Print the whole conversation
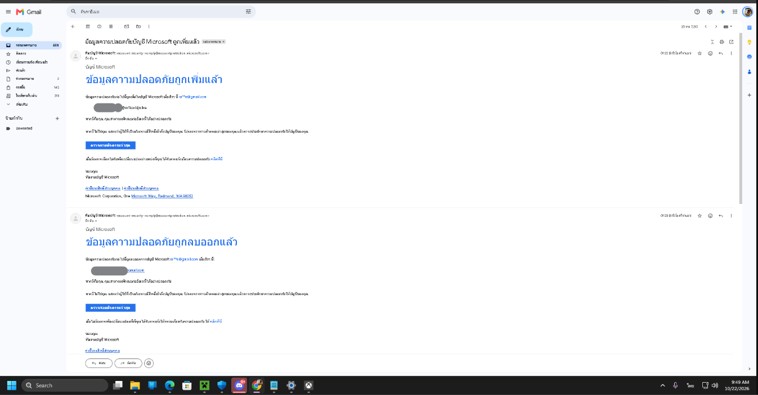Viewport: 758px width, 395px height. tap(722, 42)
